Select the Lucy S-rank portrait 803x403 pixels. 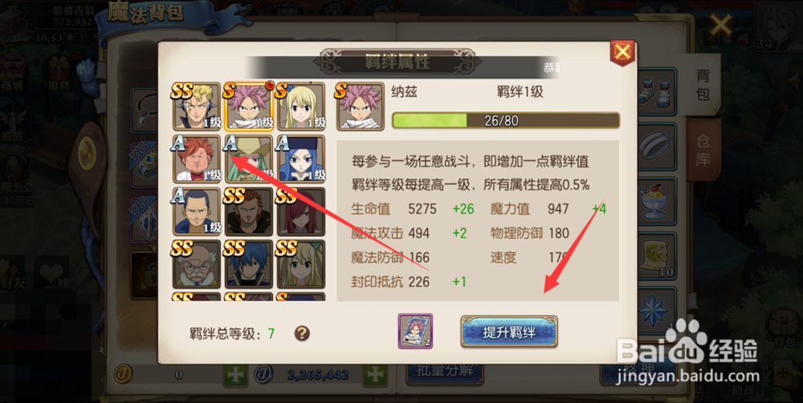pos(301,107)
